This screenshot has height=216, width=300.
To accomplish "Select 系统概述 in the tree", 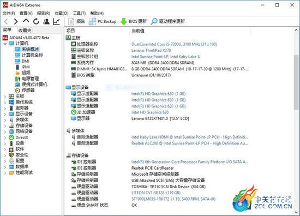I will [30, 49].
